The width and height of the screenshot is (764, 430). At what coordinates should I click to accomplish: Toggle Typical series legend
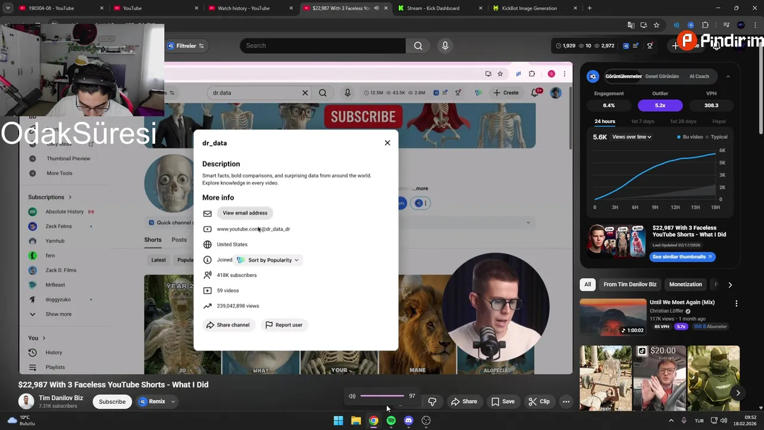pyautogui.click(x=717, y=137)
